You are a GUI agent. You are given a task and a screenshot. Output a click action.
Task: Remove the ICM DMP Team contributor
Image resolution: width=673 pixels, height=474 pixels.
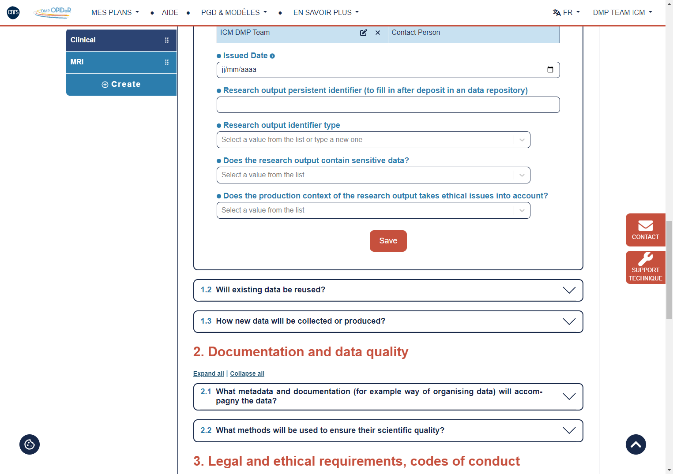pyautogui.click(x=378, y=33)
